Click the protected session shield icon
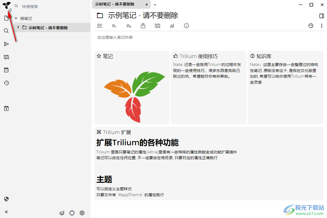Image resolution: width=327 pixels, height=218 pixels. [x=6, y=199]
